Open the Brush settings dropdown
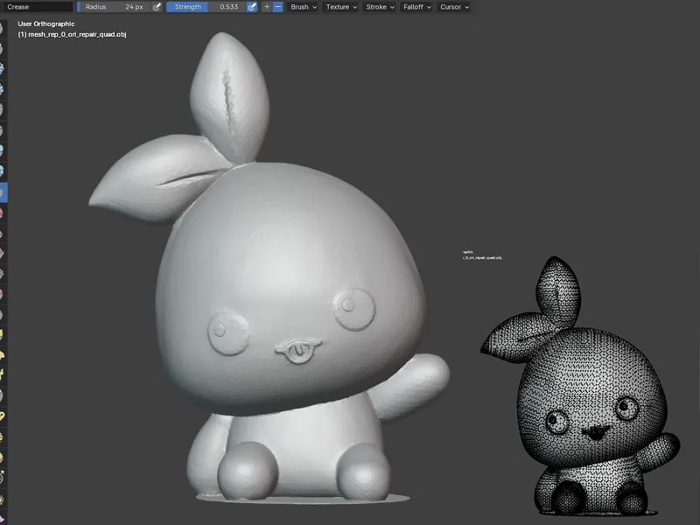 (x=303, y=7)
